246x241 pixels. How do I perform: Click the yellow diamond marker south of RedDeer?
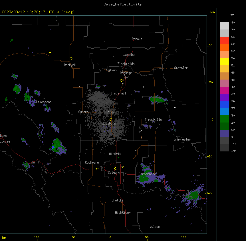(122, 80)
